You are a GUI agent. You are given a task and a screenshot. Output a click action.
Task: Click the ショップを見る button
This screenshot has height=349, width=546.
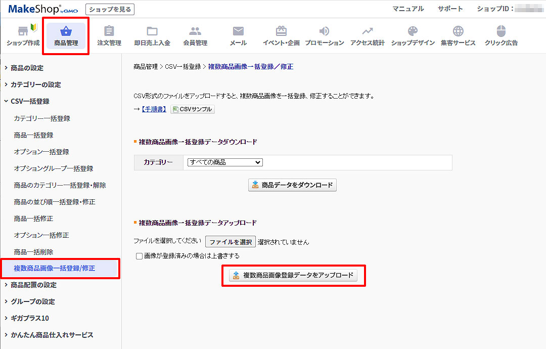point(110,9)
